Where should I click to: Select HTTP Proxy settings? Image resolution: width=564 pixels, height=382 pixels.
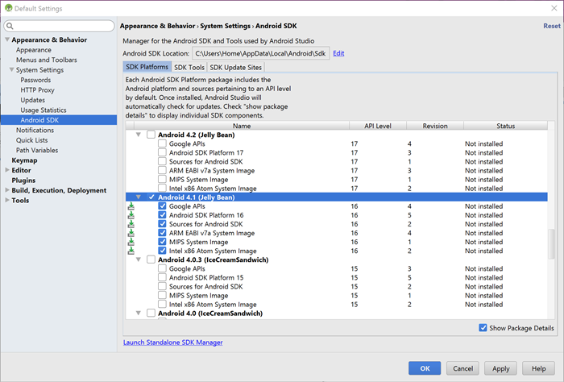(37, 90)
